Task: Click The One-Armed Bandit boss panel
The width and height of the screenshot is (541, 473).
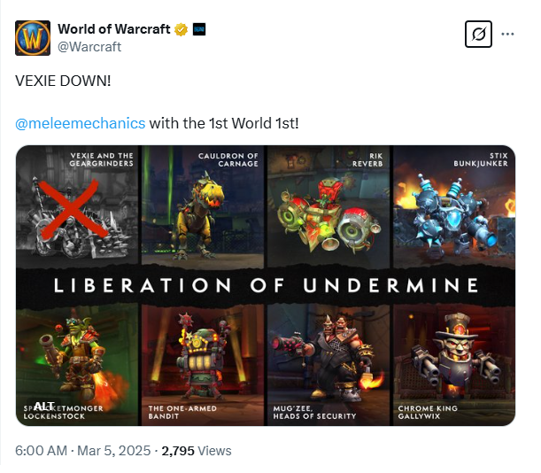Action: coord(203,366)
